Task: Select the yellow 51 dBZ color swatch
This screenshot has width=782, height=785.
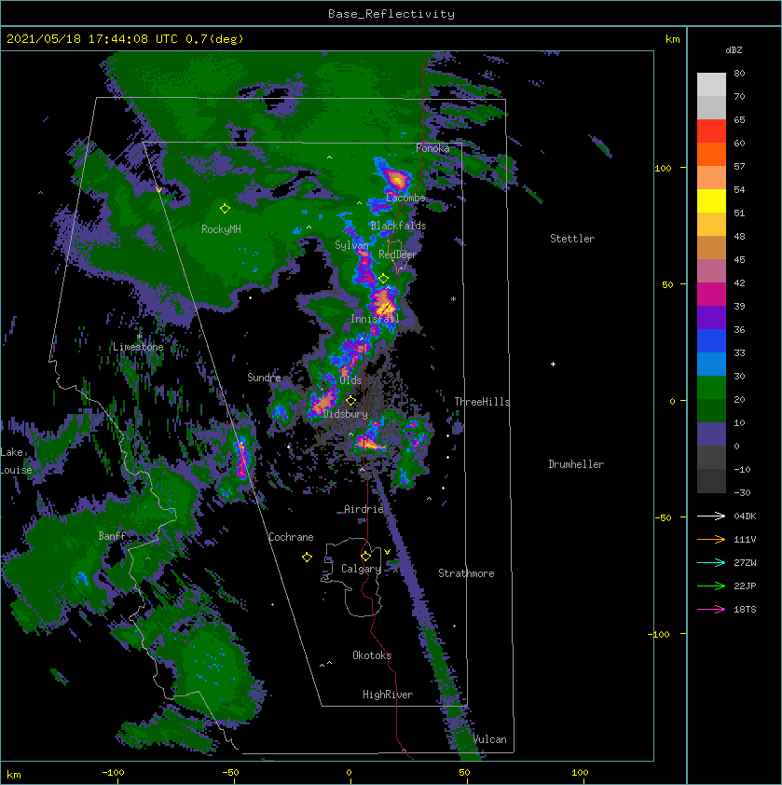Action: click(711, 200)
